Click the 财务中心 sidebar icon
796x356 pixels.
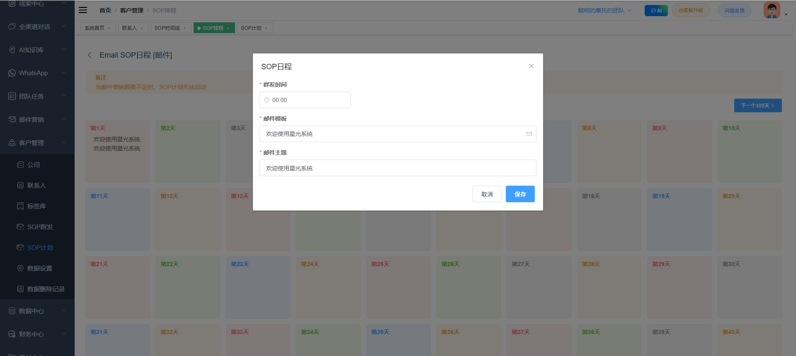click(12, 334)
